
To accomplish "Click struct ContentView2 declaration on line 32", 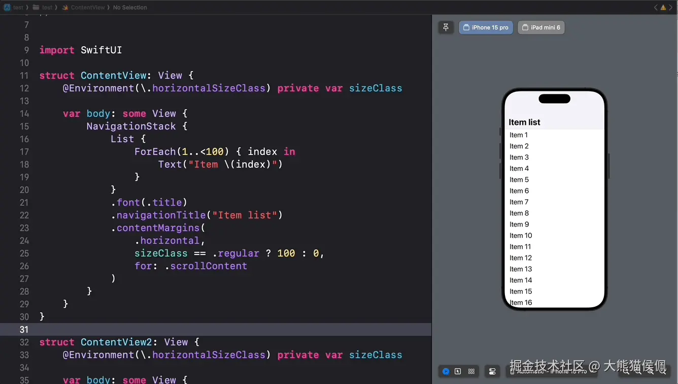I will point(119,342).
